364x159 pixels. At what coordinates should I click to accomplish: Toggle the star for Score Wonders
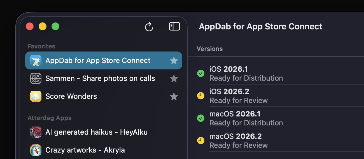[x=174, y=96]
